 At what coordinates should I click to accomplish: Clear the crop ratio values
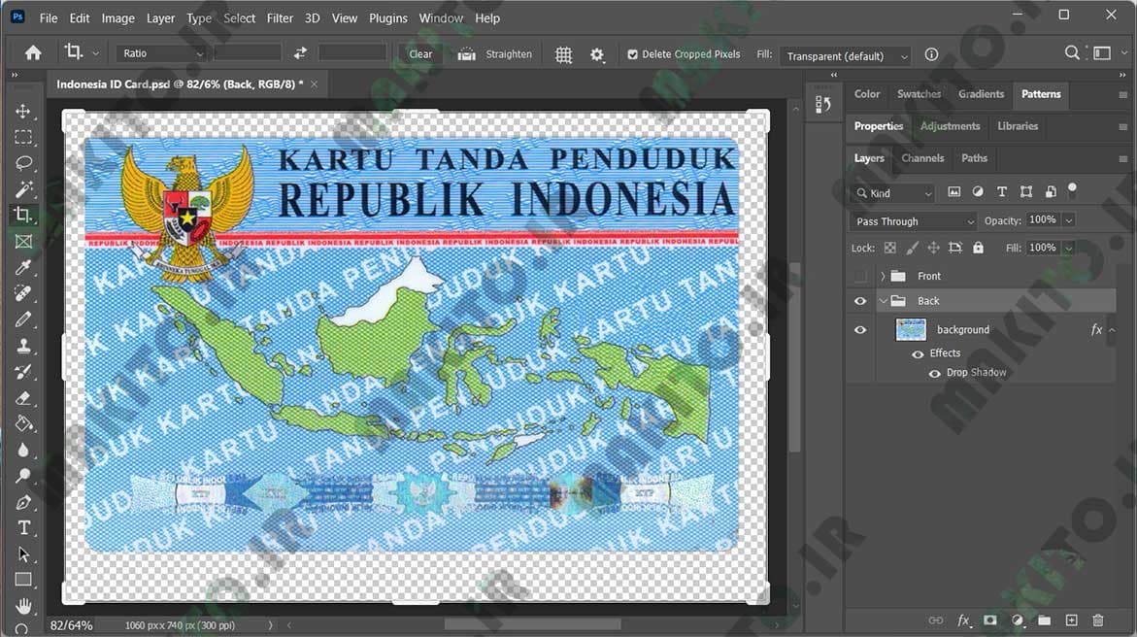(x=419, y=53)
